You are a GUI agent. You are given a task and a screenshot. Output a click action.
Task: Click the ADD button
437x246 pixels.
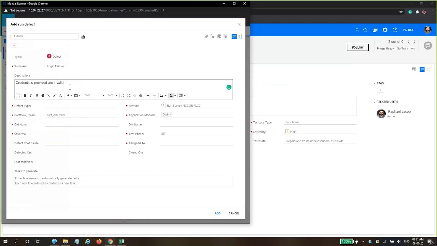(217, 213)
